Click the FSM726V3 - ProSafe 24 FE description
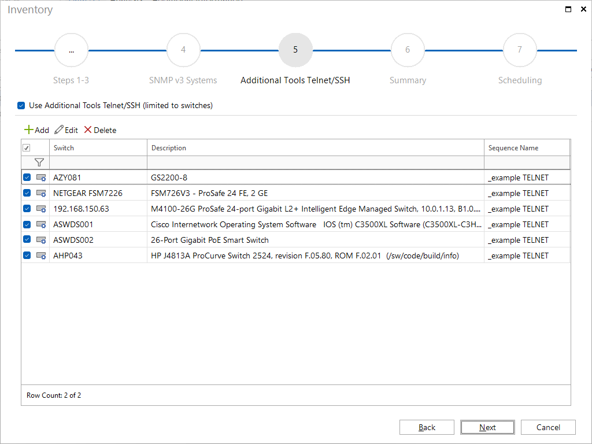Screen dimensions: 592x444 click(316, 193)
